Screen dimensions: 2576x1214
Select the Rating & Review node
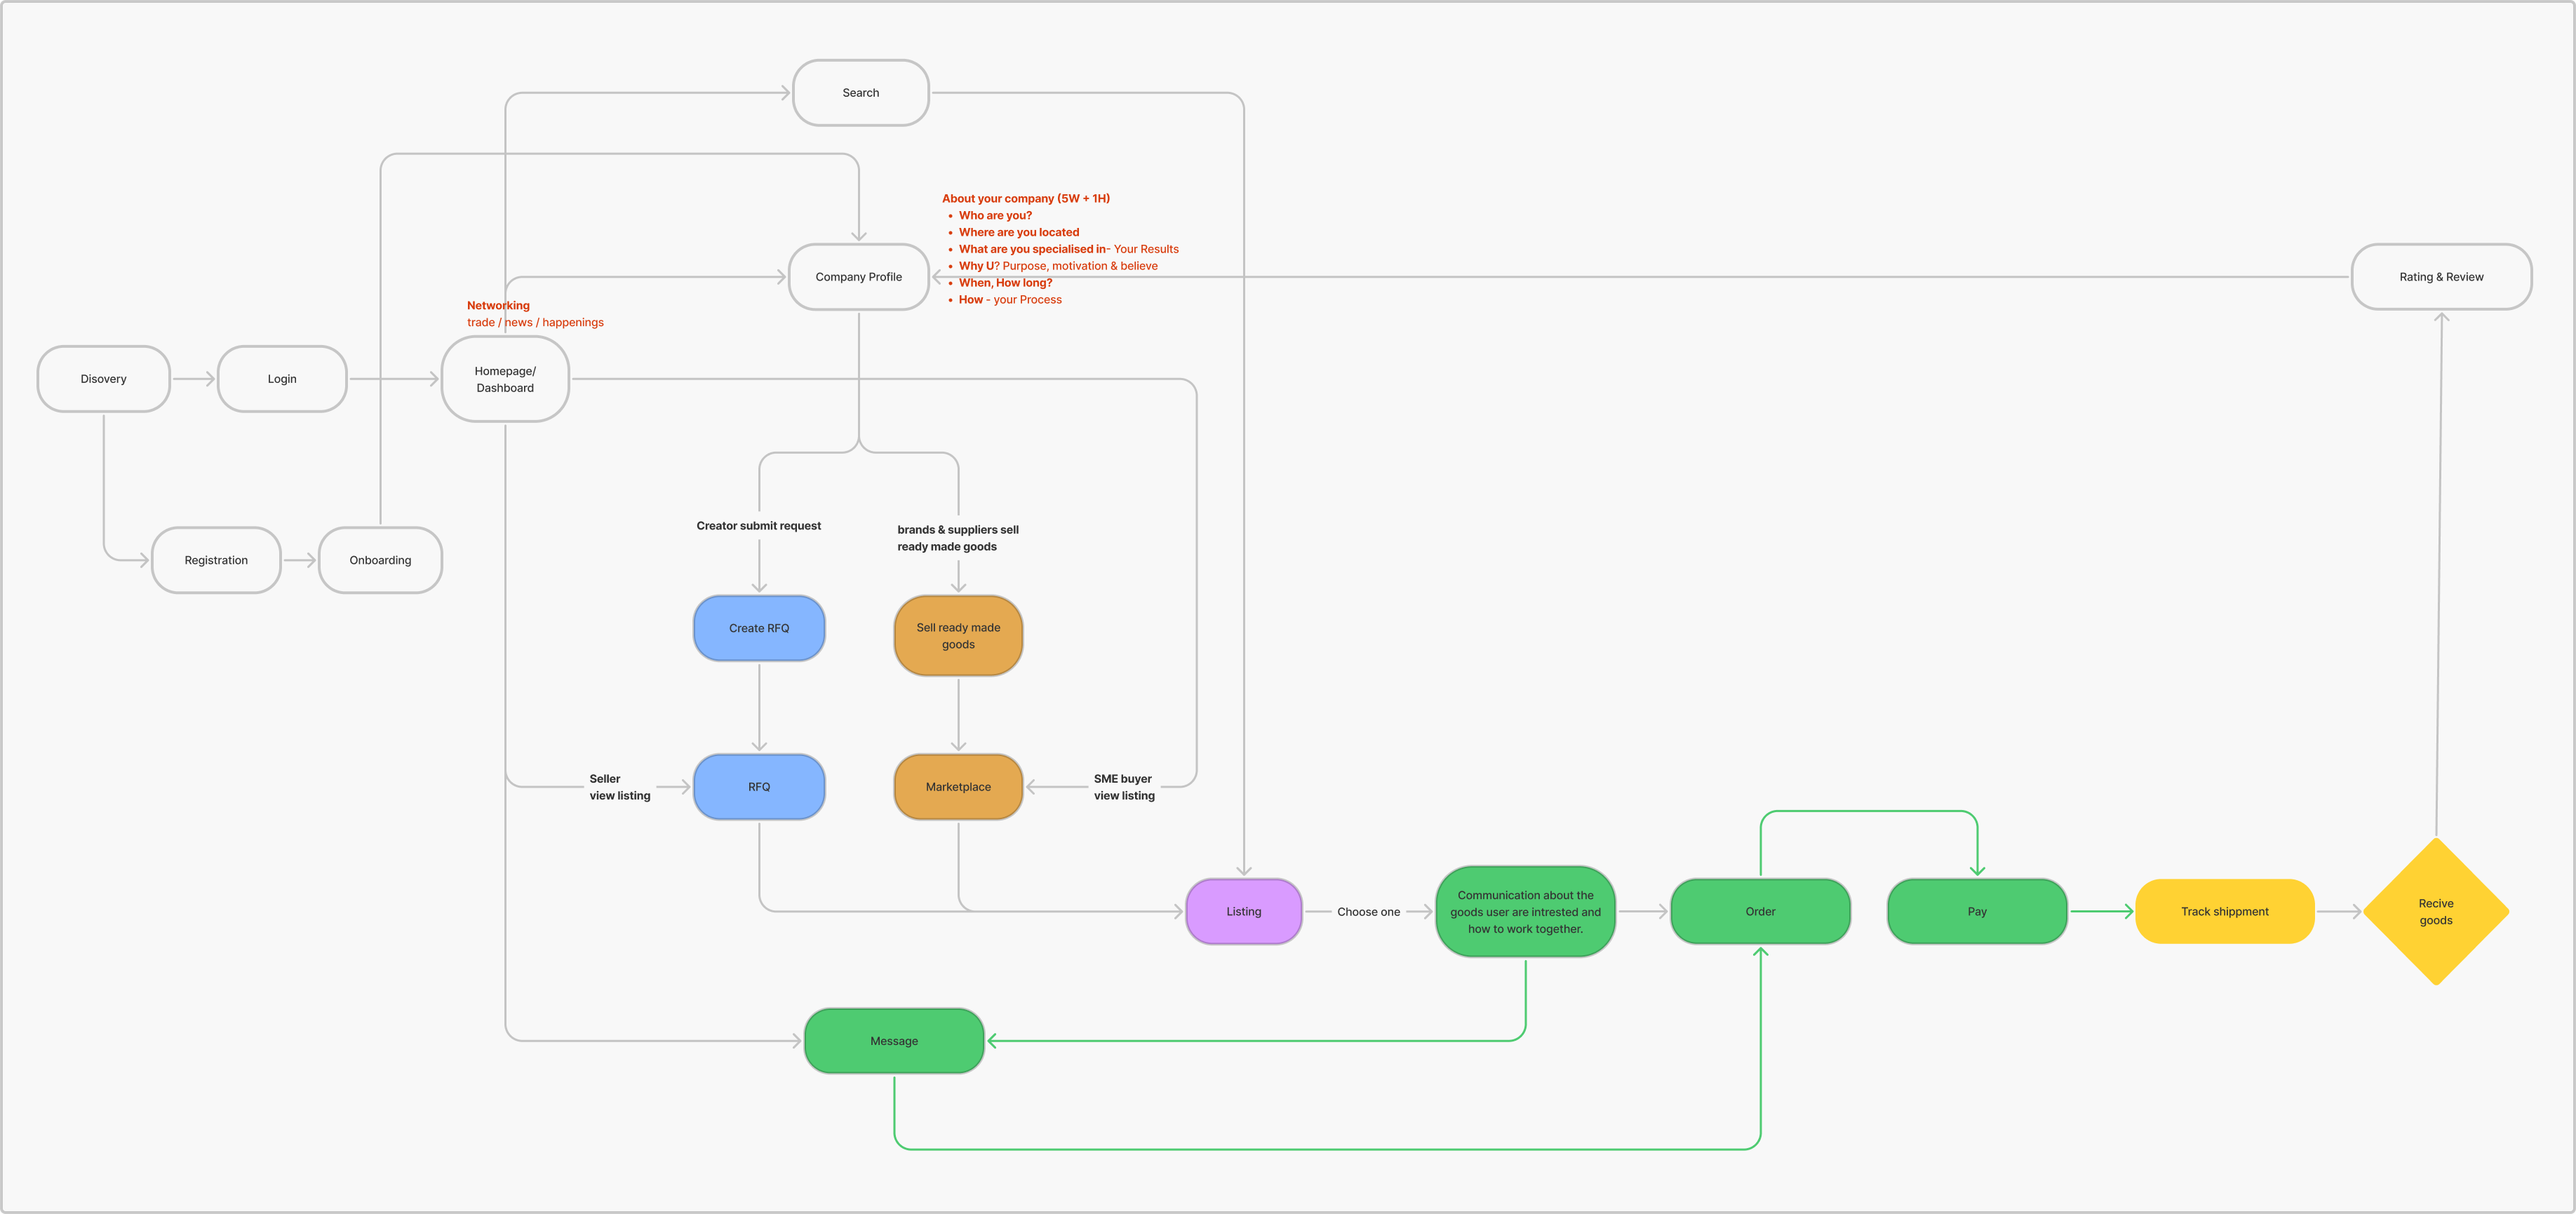coord(2441,277)
